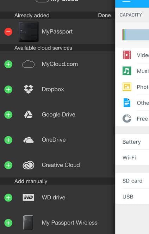This screenshot has width=149, height=234.
Task: Open the Other document icon
Action: pos(127,103)
